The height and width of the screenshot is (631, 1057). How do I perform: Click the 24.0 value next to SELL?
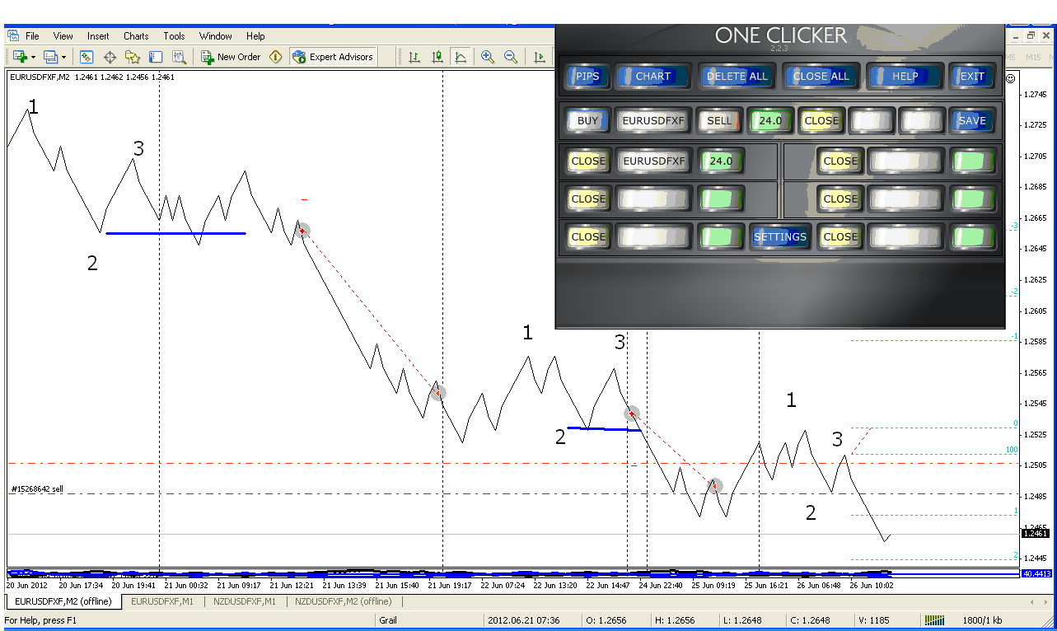pyautogui.click(x=770, y=121)
